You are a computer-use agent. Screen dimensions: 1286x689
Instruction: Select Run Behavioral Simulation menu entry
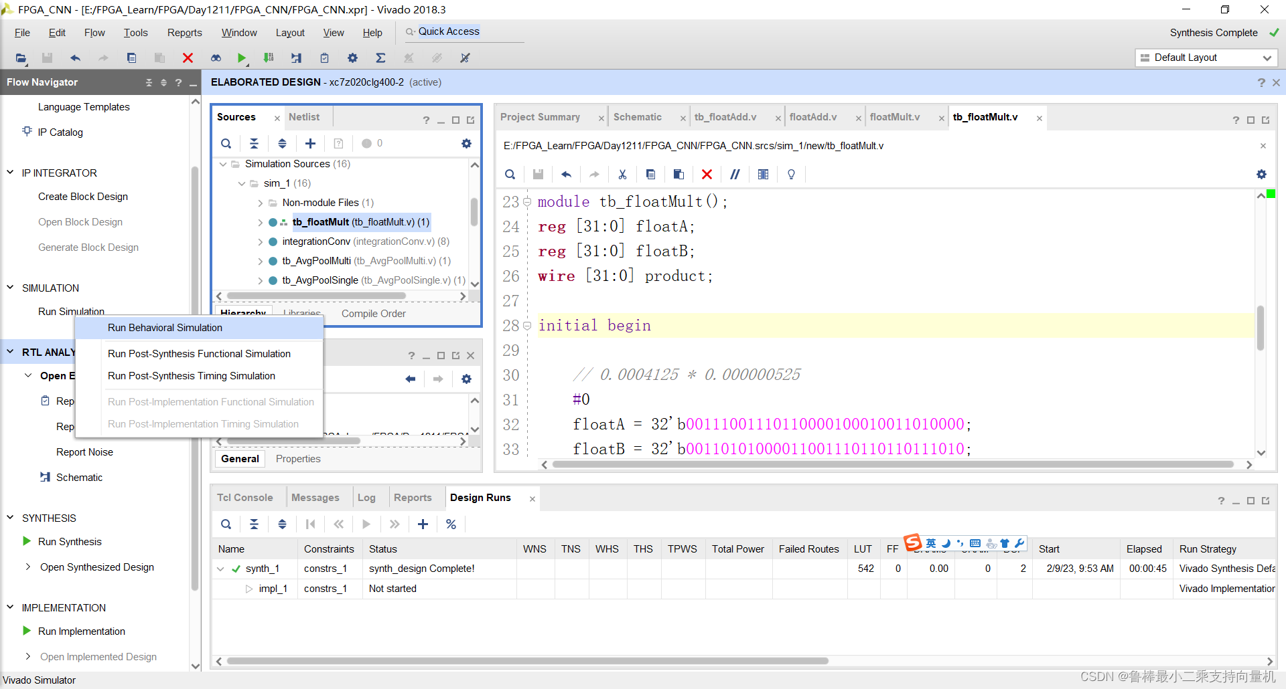[199, 328]
